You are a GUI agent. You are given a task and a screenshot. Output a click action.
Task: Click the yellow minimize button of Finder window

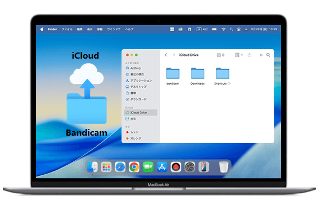click(x=132, y=55)
